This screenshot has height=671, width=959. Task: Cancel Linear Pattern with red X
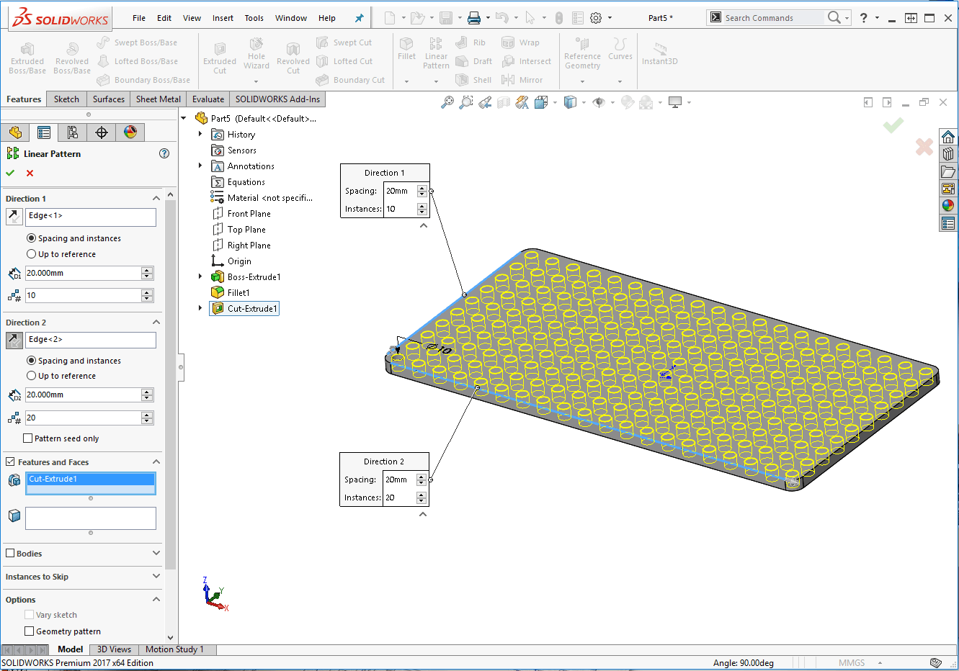click(x=30, y=173)
